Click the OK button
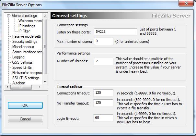 pyautogui.click(x=25, y=105)
